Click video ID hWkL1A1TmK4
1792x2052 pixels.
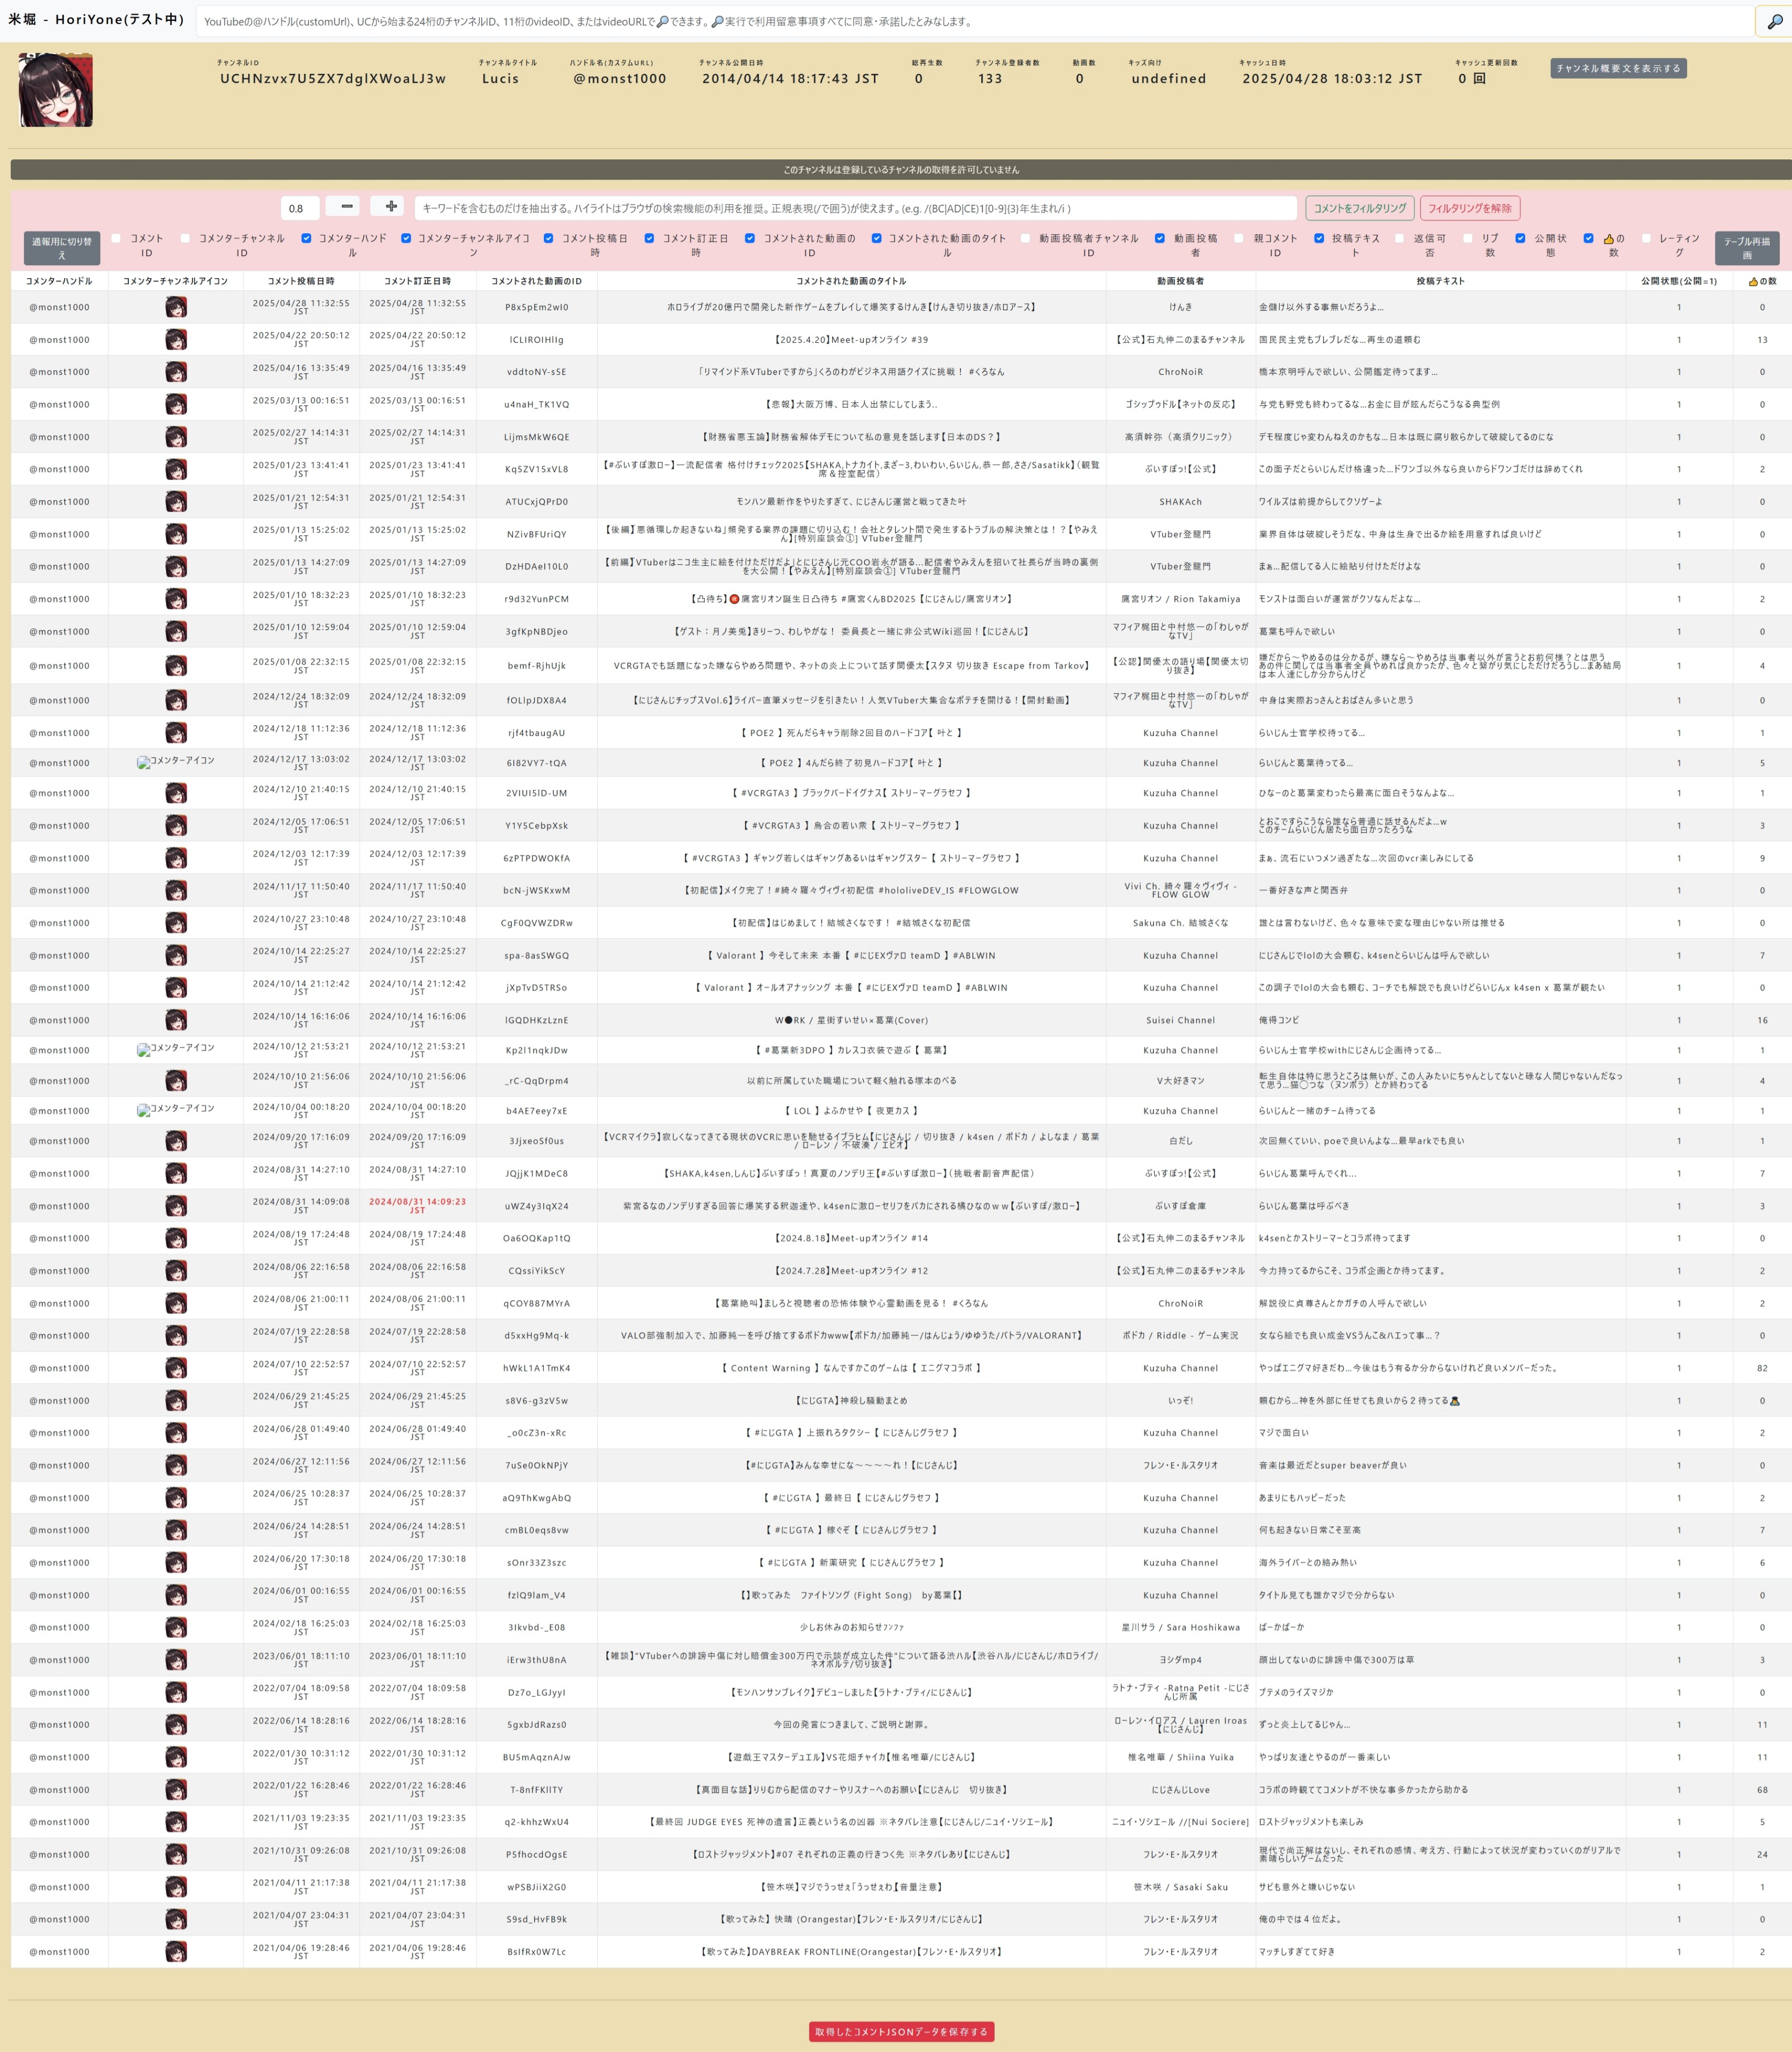coord(536,1368)
